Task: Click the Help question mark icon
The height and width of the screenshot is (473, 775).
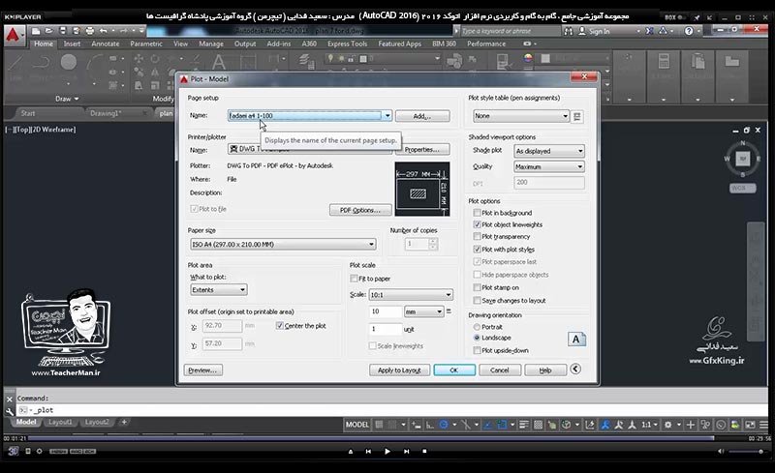Action: pos(689,31)
